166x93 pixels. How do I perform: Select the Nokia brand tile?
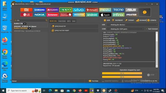click(39, 15)
